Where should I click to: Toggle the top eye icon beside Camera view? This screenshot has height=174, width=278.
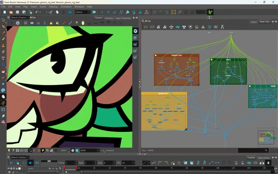pyautogui.click(x=135, y=31)
